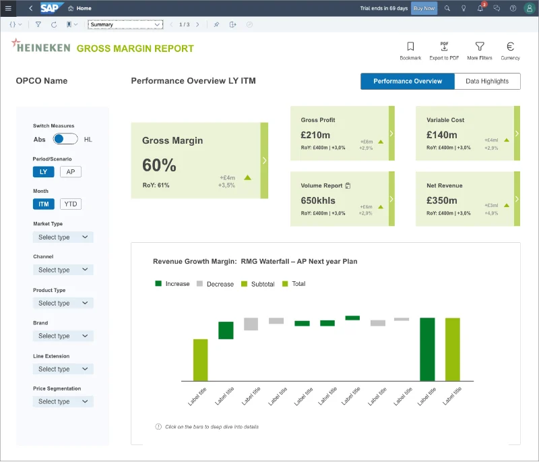Go back using the back arrow
Image resolution: width=539 pixels, height=462 pixels.
(x=31, y=8)
